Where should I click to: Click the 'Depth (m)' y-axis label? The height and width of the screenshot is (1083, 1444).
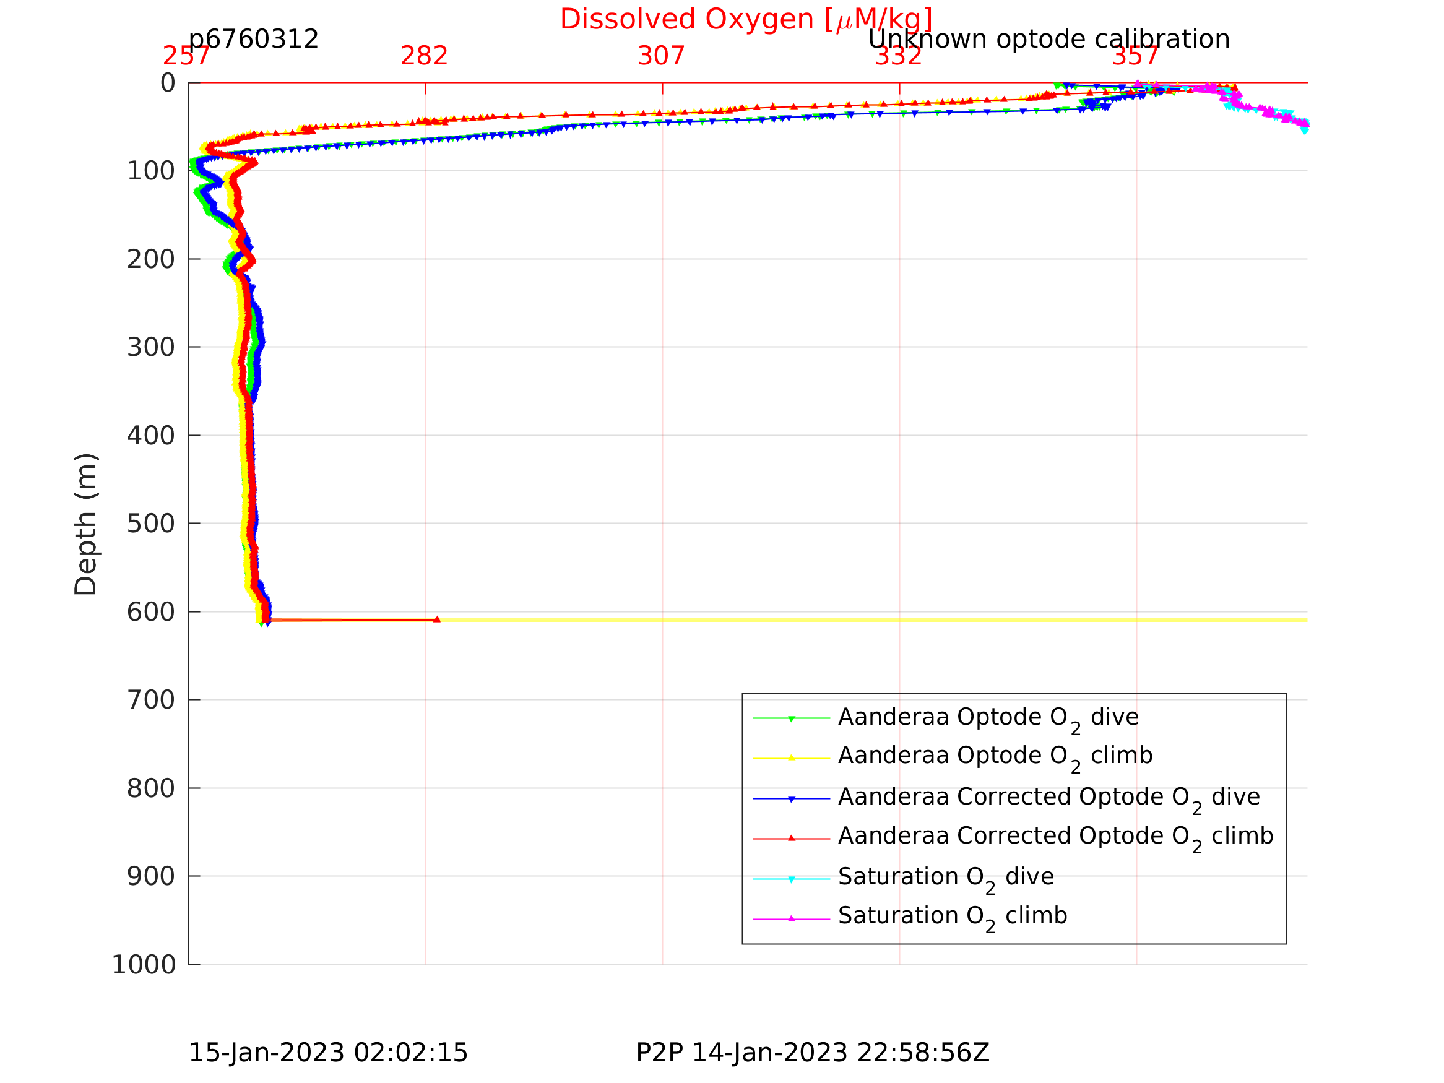[x=85, y=524]
